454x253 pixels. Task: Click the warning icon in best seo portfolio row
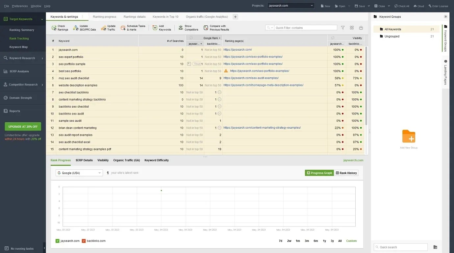click(226, 71)
